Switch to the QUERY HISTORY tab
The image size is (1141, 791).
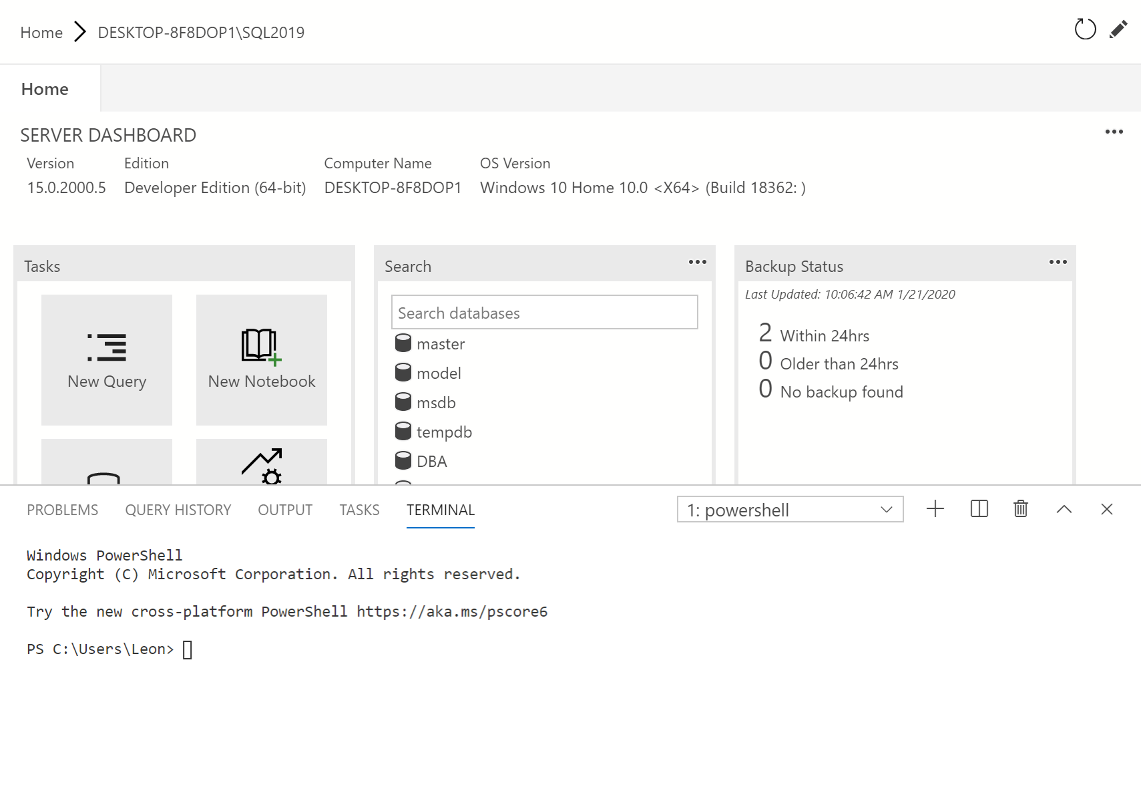[x=178, y=510]
